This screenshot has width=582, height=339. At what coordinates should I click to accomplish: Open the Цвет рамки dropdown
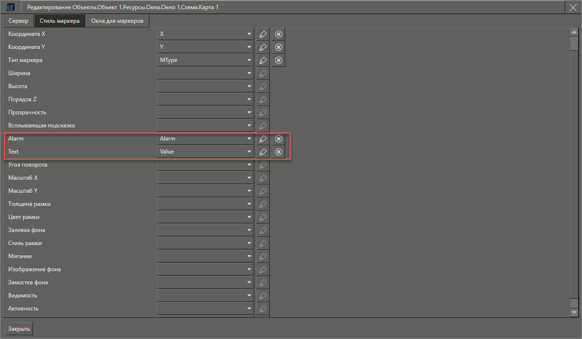[x=249, y=217]
